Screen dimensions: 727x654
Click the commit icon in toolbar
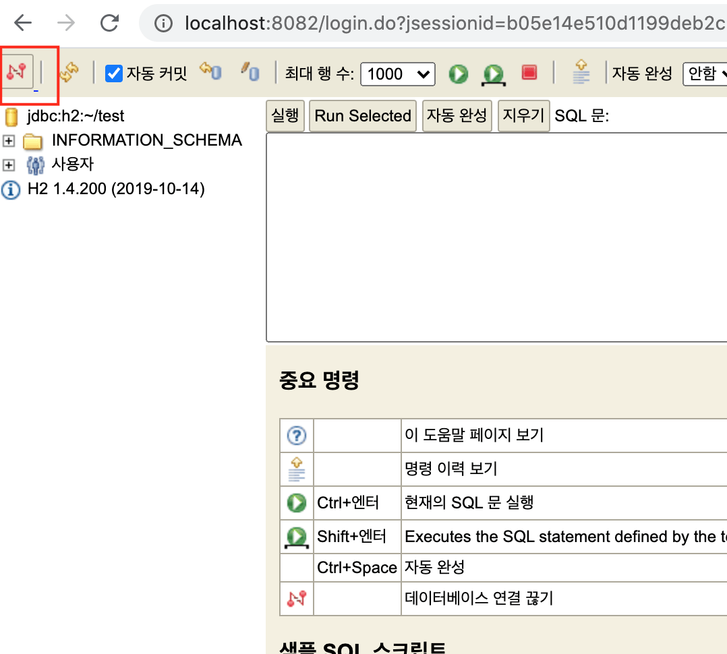pyautogui.click(x=250, y=71)
